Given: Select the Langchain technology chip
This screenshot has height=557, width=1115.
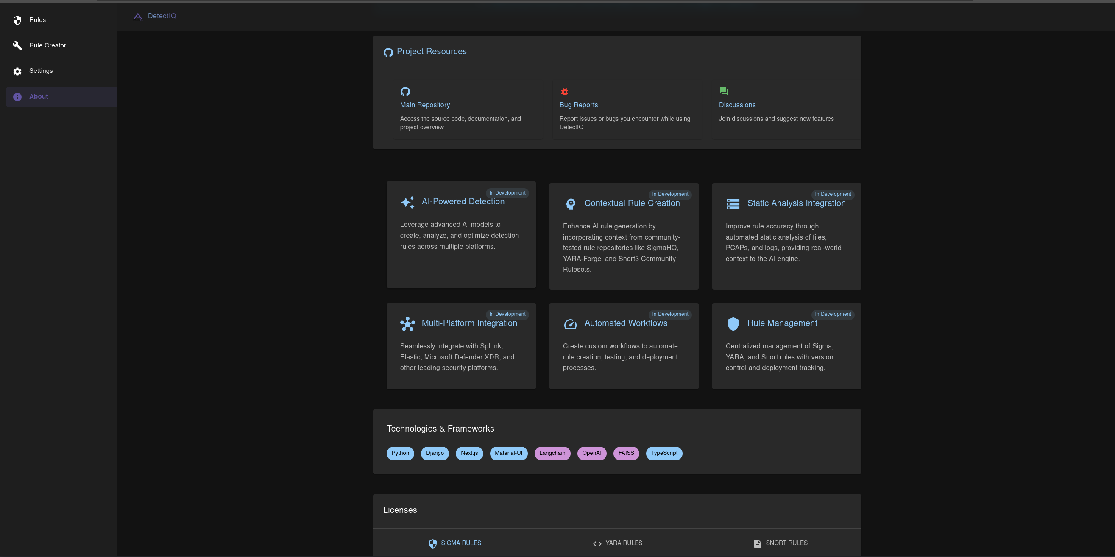Looking at the screenshot, I should point(552,453).
